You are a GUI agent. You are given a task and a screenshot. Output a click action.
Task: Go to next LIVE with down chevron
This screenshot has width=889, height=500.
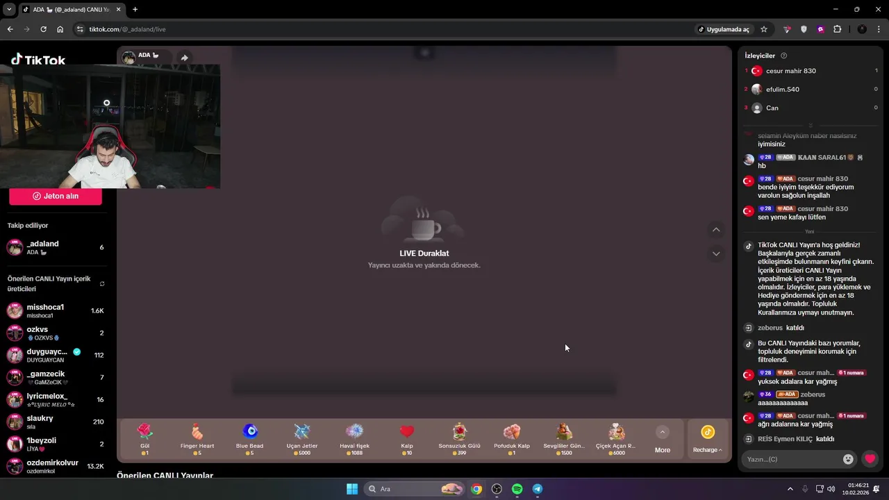(x=716, y=253)
